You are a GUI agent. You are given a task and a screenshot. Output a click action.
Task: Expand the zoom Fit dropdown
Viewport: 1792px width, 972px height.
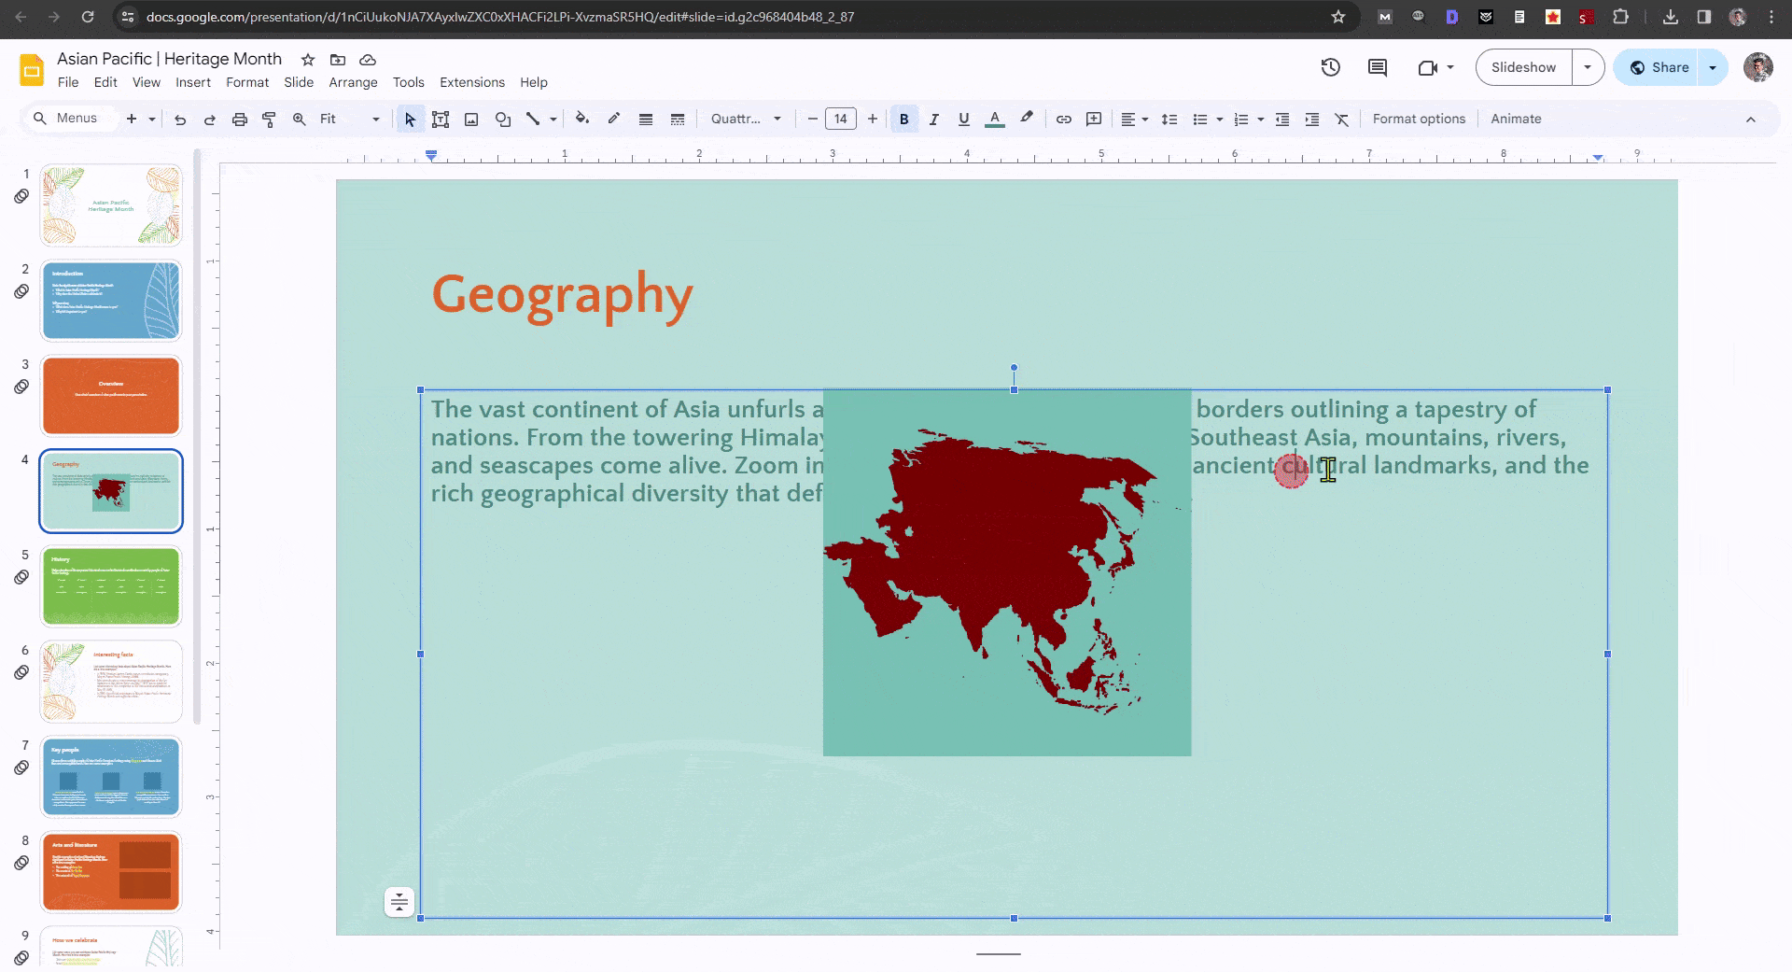[376, 119]
